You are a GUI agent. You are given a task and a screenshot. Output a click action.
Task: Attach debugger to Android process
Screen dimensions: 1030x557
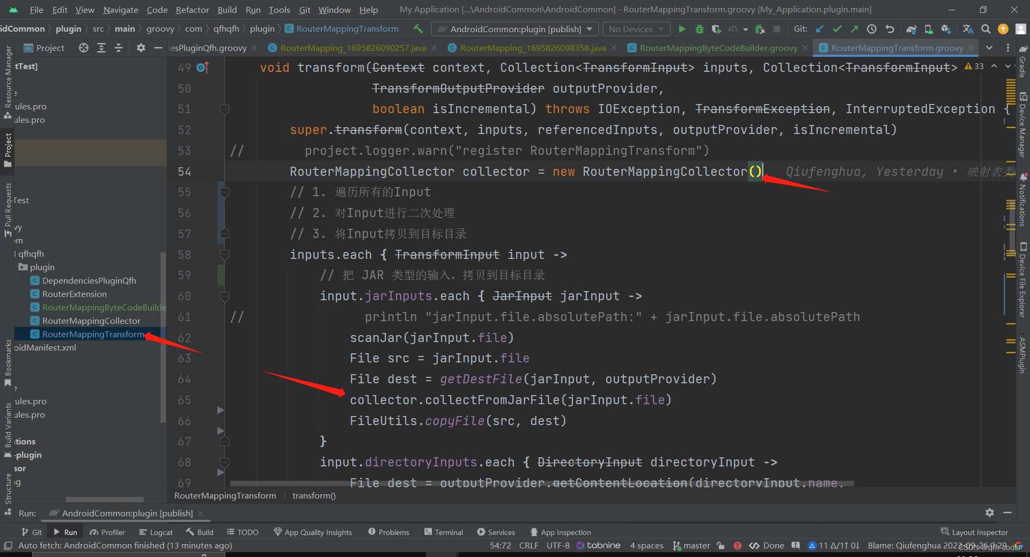click(760, 29)
